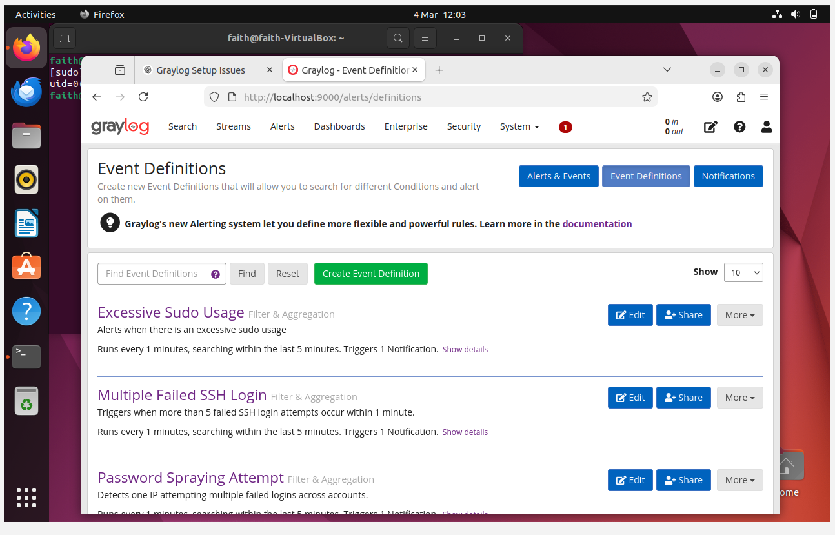The image size is (835, 535).
Task: Expand More menu for Excessive Sudo Usage
Action: 740,315
